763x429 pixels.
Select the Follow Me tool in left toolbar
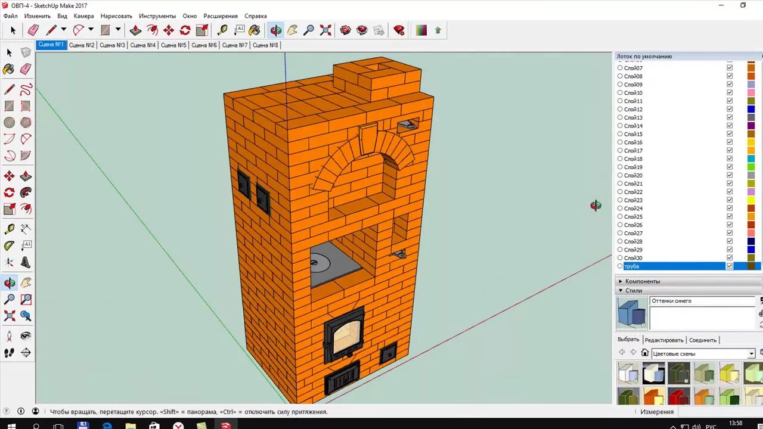[26, 192]
